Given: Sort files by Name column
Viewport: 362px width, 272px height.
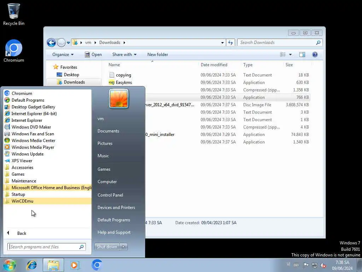Looking at the screenshot, I should tap(152, 65).
